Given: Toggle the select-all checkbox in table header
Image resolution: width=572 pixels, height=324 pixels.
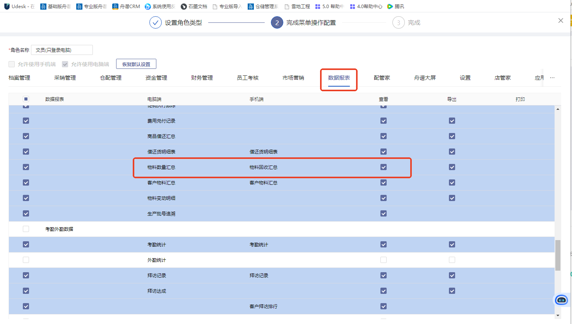Looking at the screenshot, I should pyautogui.click(x=26, y=99).
